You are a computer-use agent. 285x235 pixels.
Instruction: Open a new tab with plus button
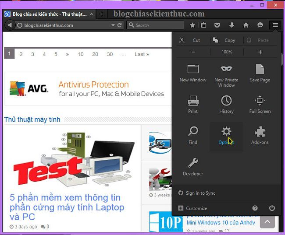tap(102, 14)
